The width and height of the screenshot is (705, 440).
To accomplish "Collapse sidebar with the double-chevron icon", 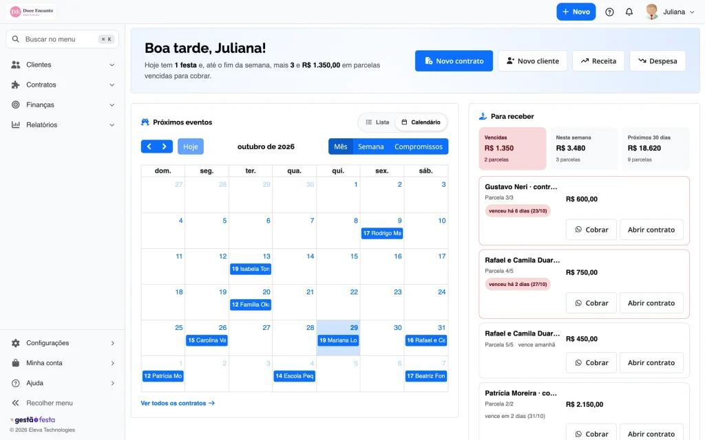I will tap(16, 403).
